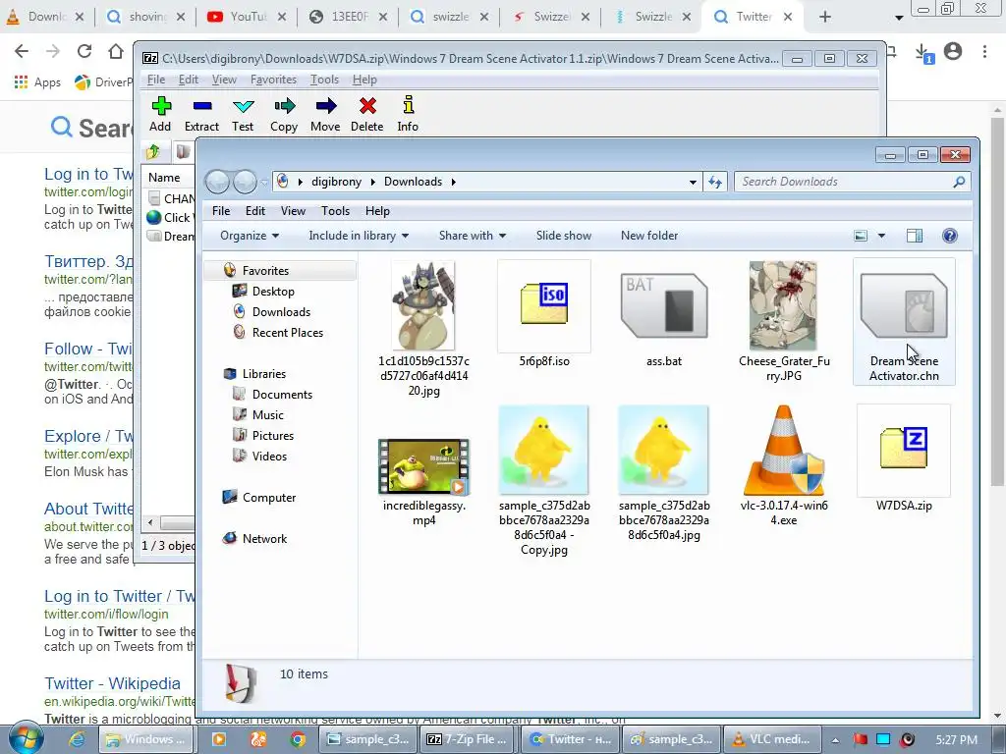
Task: Select the 5r6p8f.iso file
Action: (x=544, y=315)
